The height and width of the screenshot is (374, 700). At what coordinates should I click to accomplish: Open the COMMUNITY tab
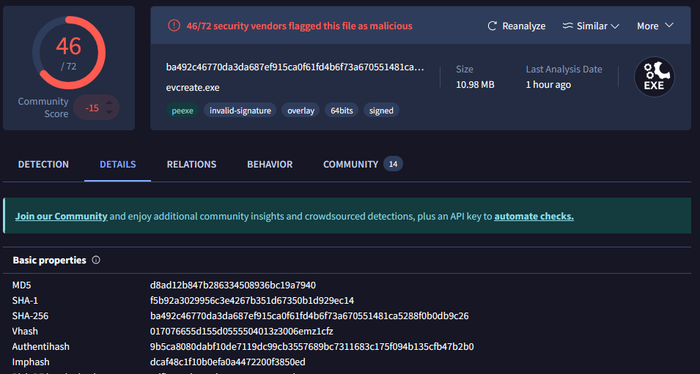350,164
